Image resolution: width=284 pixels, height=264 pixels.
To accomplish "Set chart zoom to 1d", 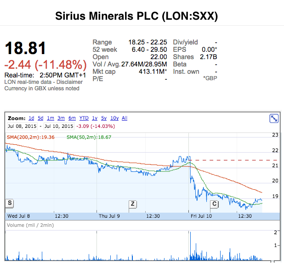I will [31, 118].
